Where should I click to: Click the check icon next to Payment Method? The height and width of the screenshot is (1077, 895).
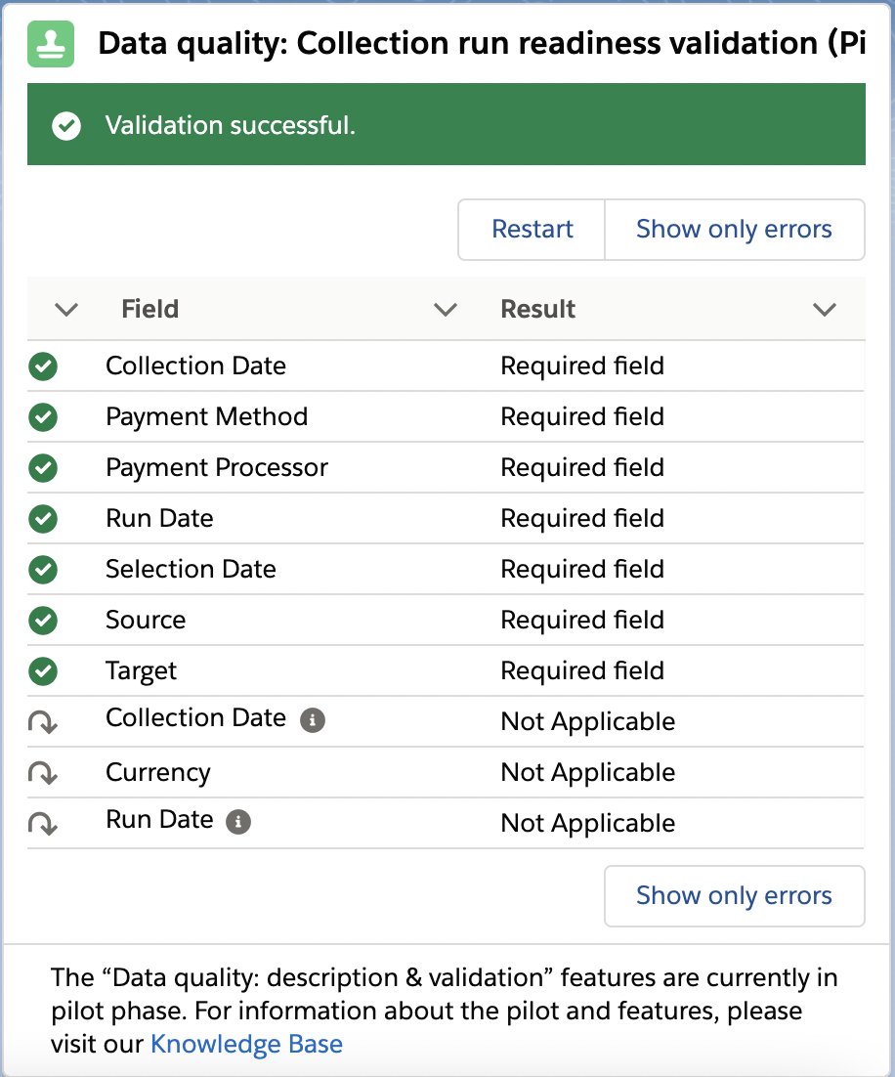(x=43, y=417)
